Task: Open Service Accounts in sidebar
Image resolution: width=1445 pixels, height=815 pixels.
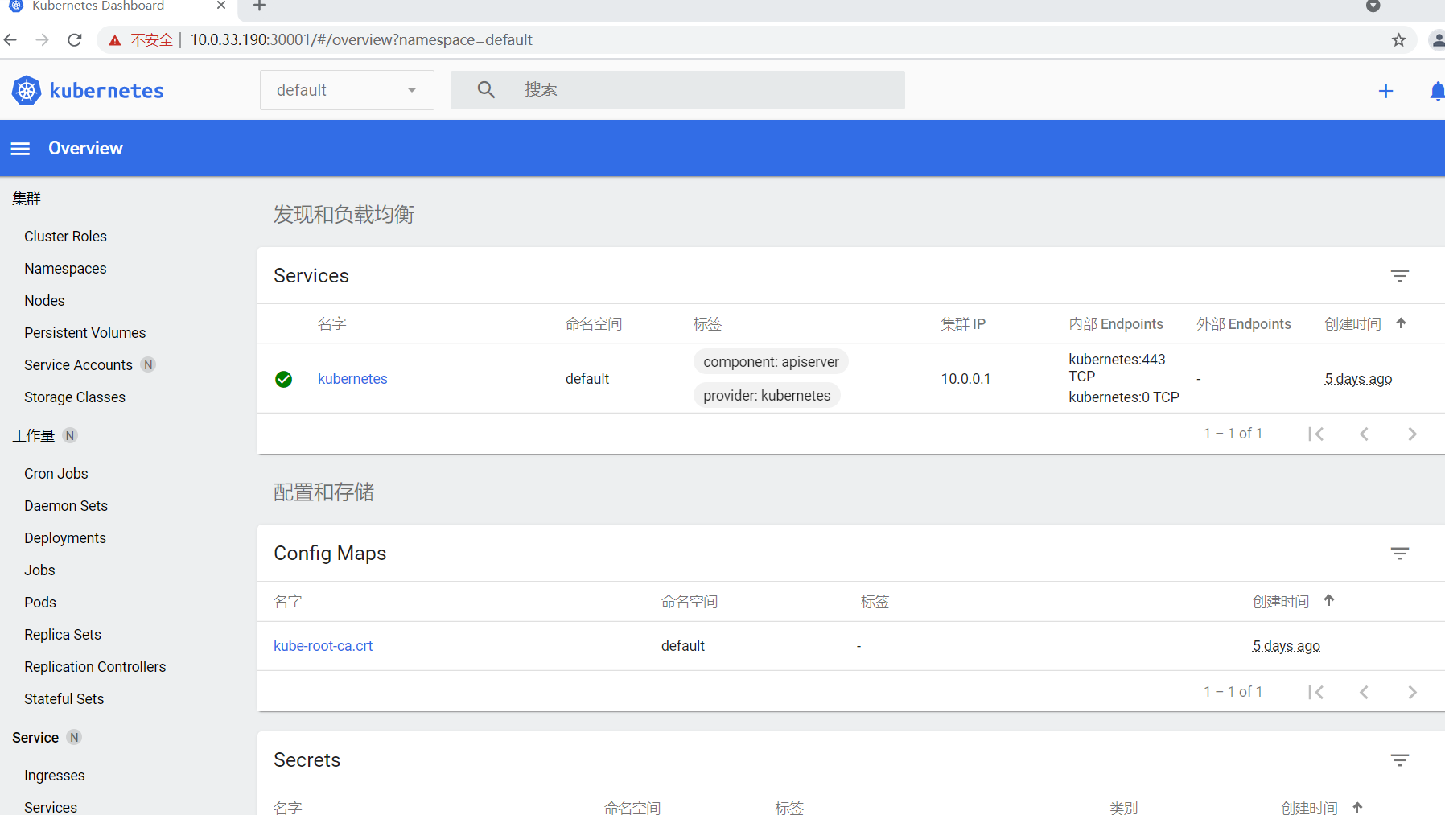Action: [78, 365]
